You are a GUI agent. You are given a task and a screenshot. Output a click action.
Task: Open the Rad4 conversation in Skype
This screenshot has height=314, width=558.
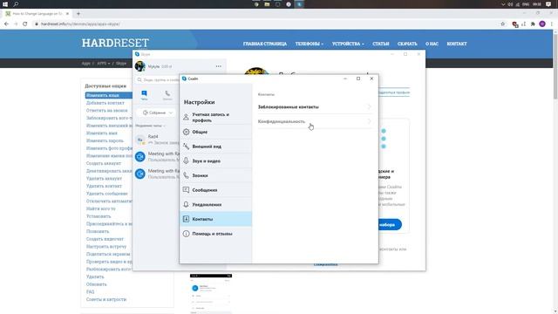pos(157,140)
